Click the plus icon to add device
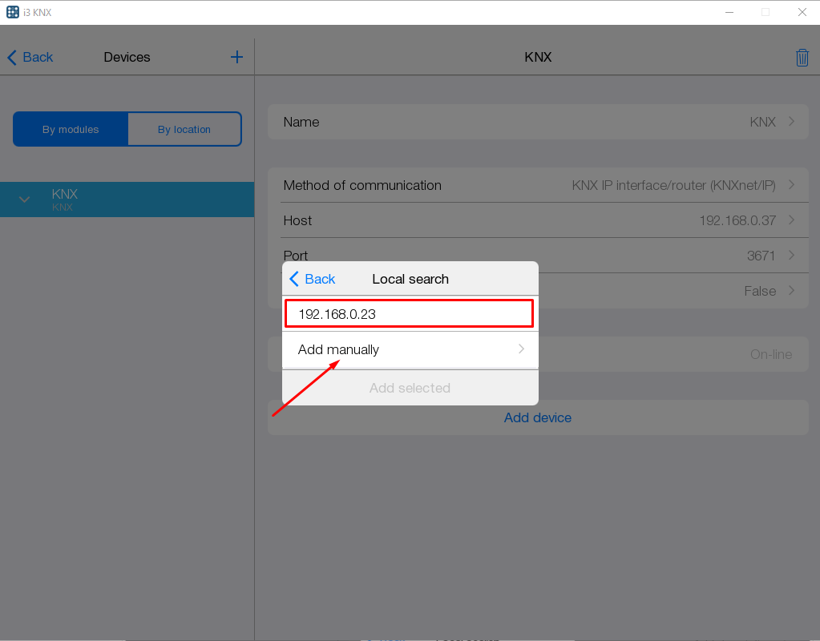This screenshot has width=820, height=641. pyautogui.click(x=236, y=57)
